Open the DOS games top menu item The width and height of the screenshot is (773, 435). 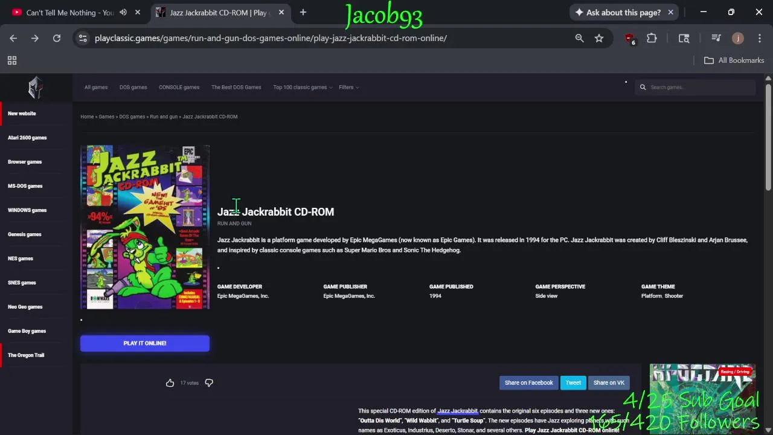(x=133, y=87)
